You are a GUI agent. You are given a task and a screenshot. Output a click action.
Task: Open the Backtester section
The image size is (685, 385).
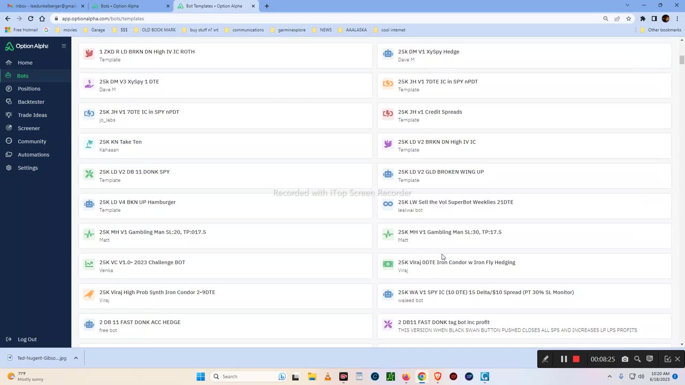(x=31, y=102)
